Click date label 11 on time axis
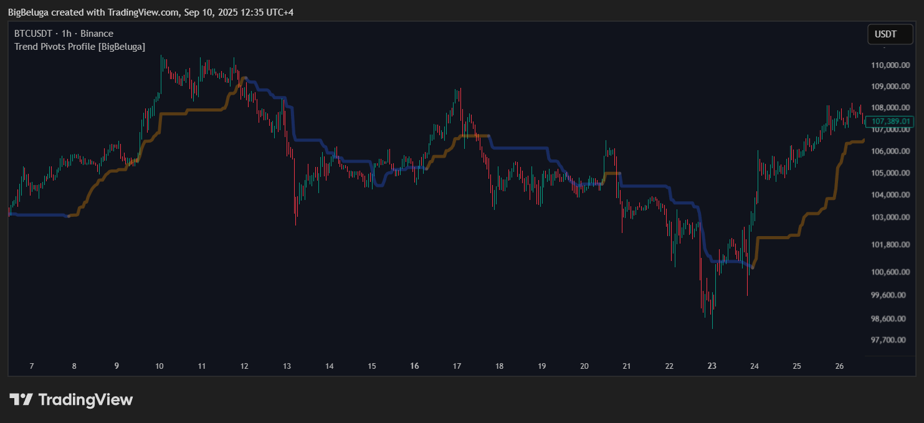 [201, 366]
